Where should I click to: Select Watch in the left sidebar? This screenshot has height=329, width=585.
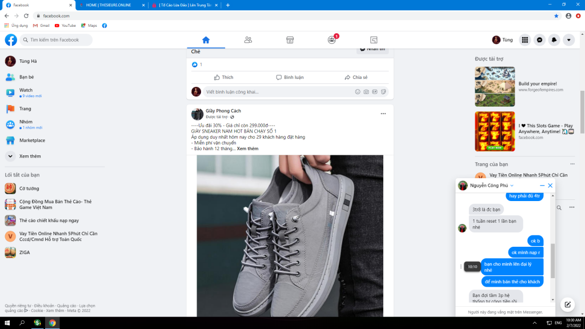click(x=26, y=90)
